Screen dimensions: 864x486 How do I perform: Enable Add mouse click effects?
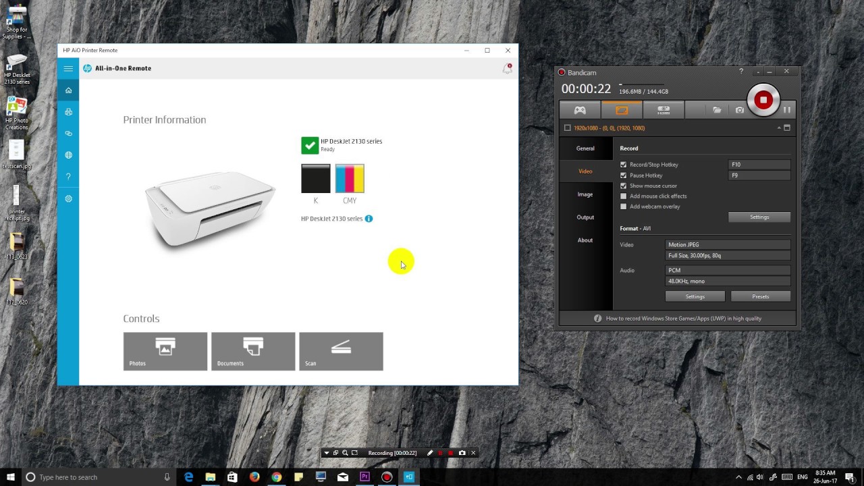coord(623,196)
